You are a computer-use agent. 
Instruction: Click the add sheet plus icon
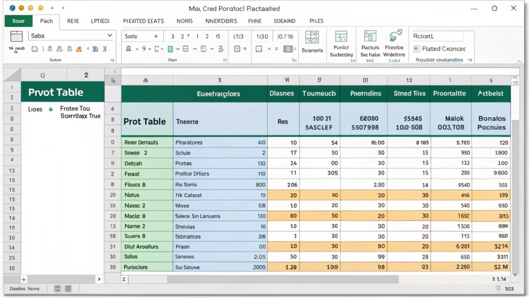point(24,279)
